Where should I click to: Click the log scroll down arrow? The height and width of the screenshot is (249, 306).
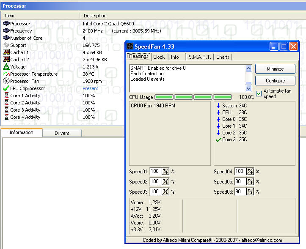(248, 88)
